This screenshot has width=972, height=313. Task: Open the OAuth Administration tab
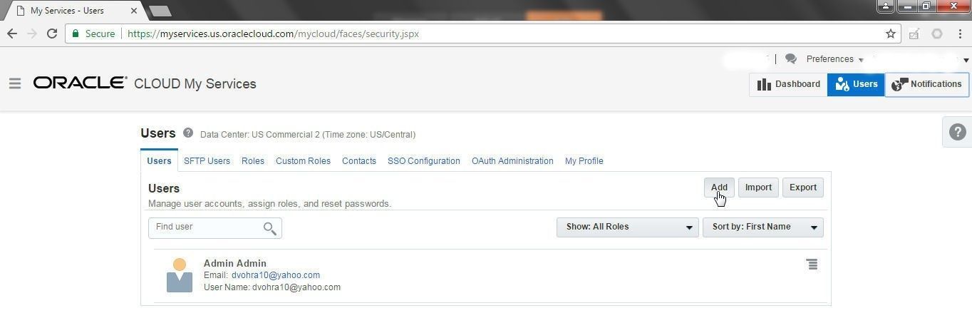coord(512,161)
